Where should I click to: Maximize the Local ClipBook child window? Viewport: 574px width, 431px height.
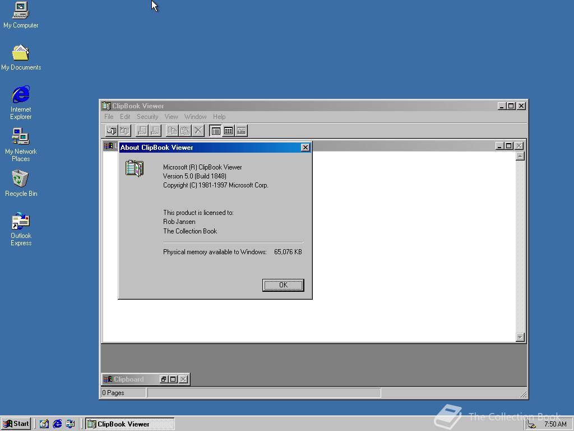tap(509, 145)
